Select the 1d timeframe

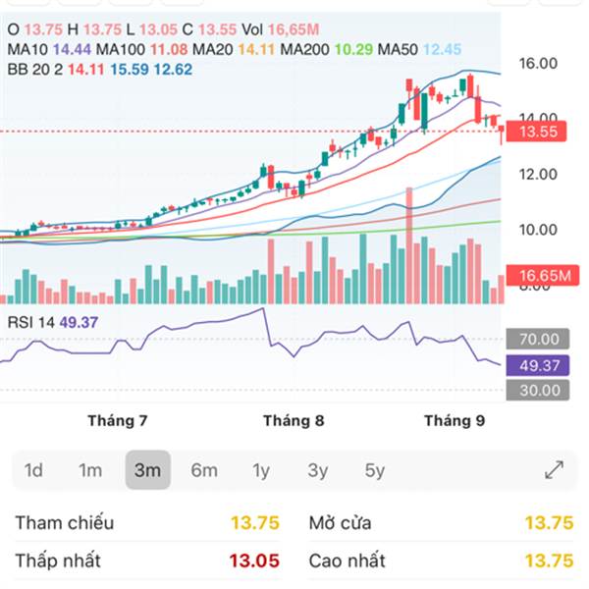point(33,470)
